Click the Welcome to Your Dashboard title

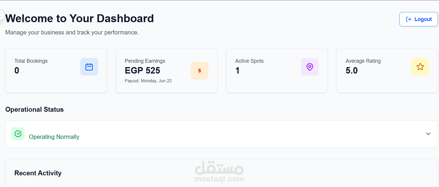click(x=79, y=18)
